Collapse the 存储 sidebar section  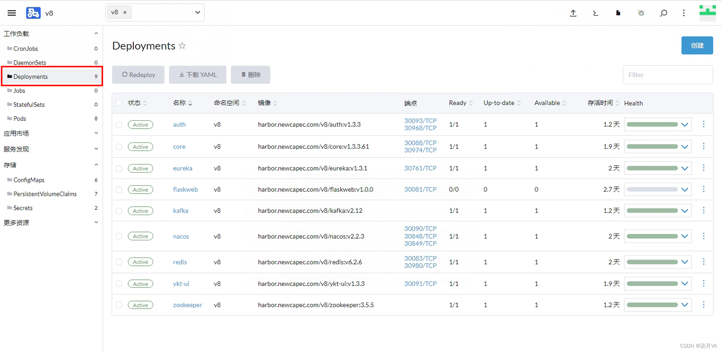point(96,165)
